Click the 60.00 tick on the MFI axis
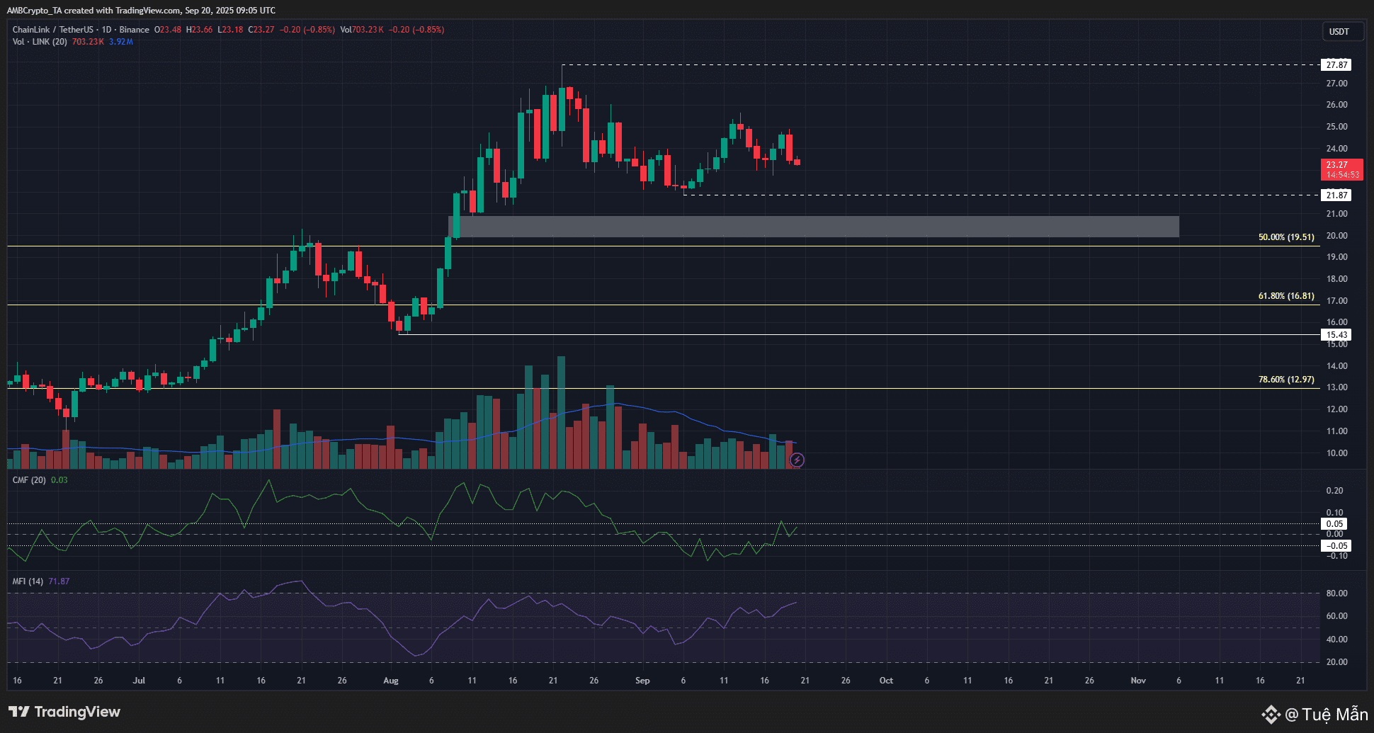 (x=1337, y=616)
